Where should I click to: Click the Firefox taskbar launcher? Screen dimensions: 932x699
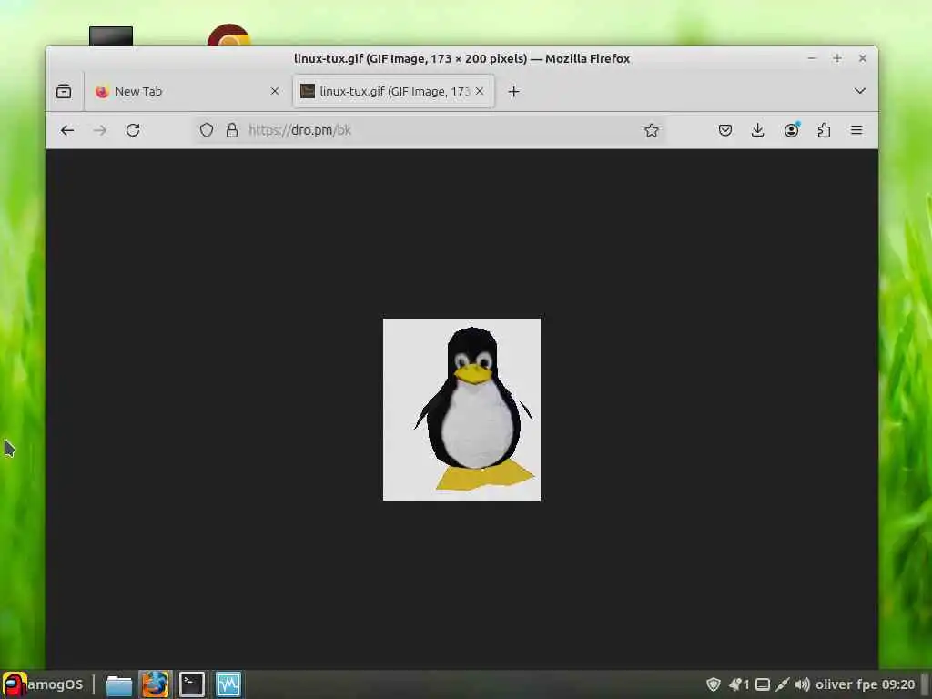pyautogui.click(x=155, y=684)
